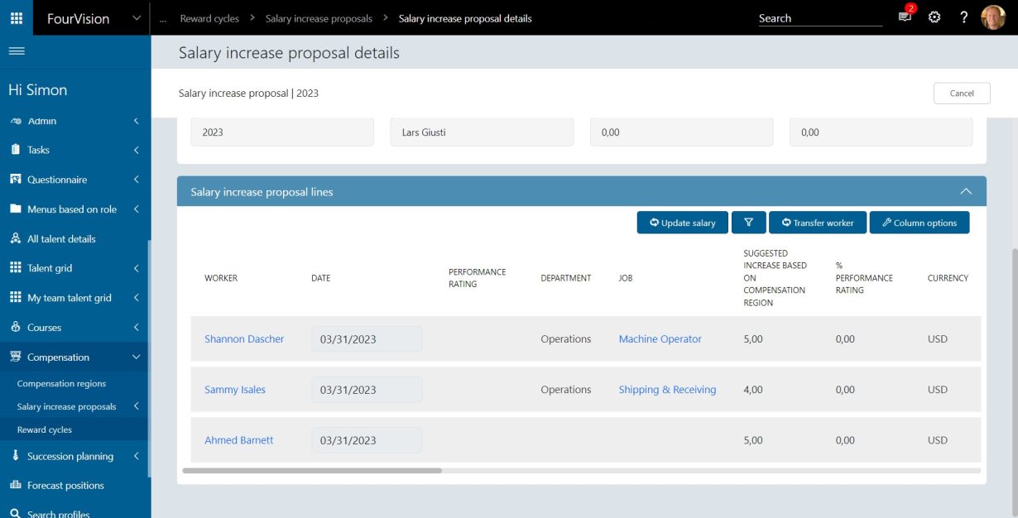
Task: Open notifications with the message icon
Action: click(905, 17)
